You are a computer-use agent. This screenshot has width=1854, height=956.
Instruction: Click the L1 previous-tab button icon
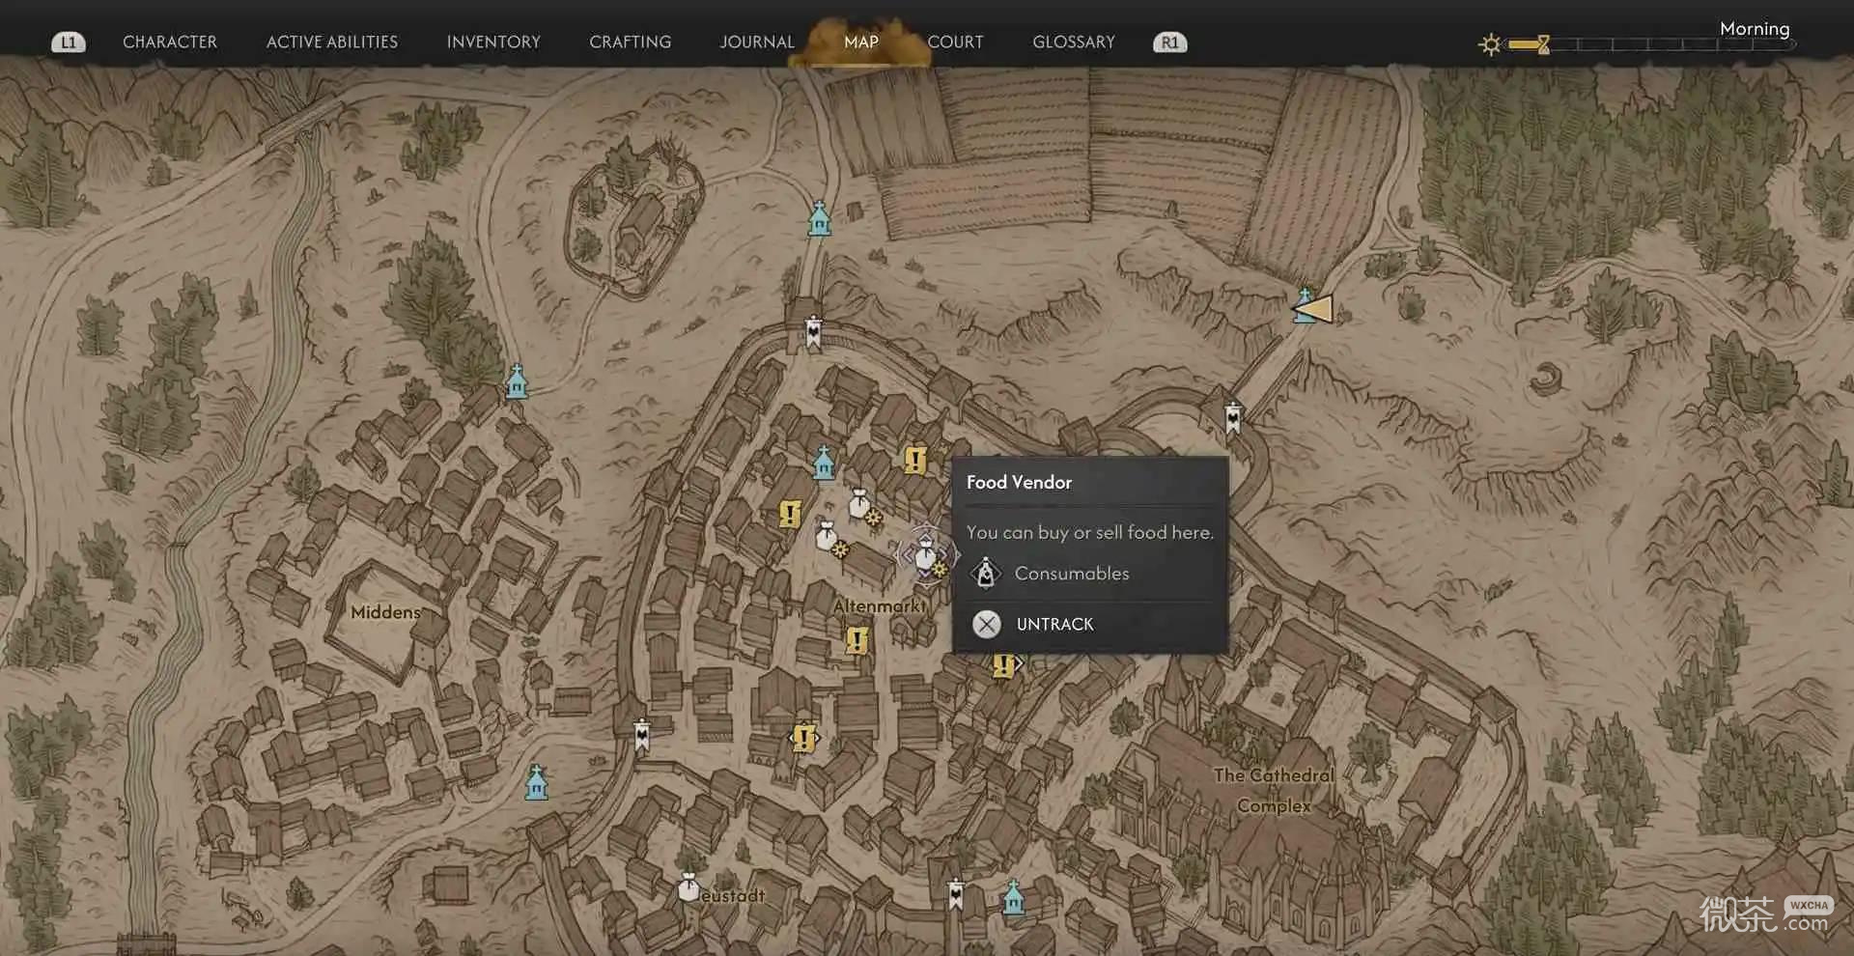[69, 42]
